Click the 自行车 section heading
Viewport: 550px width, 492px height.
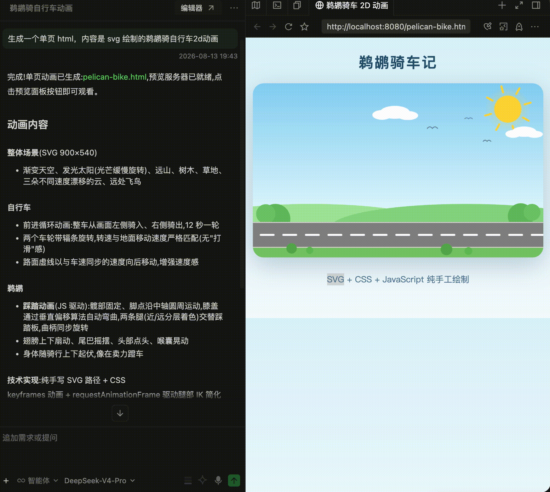[19, 208]
